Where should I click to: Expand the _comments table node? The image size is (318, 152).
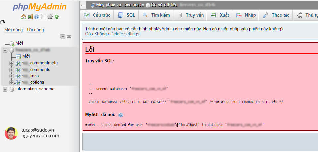pos(12,70)
